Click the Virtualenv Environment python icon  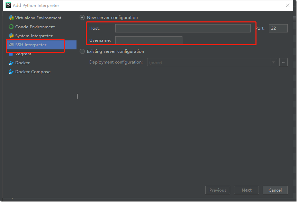click(x=11, y=18)
